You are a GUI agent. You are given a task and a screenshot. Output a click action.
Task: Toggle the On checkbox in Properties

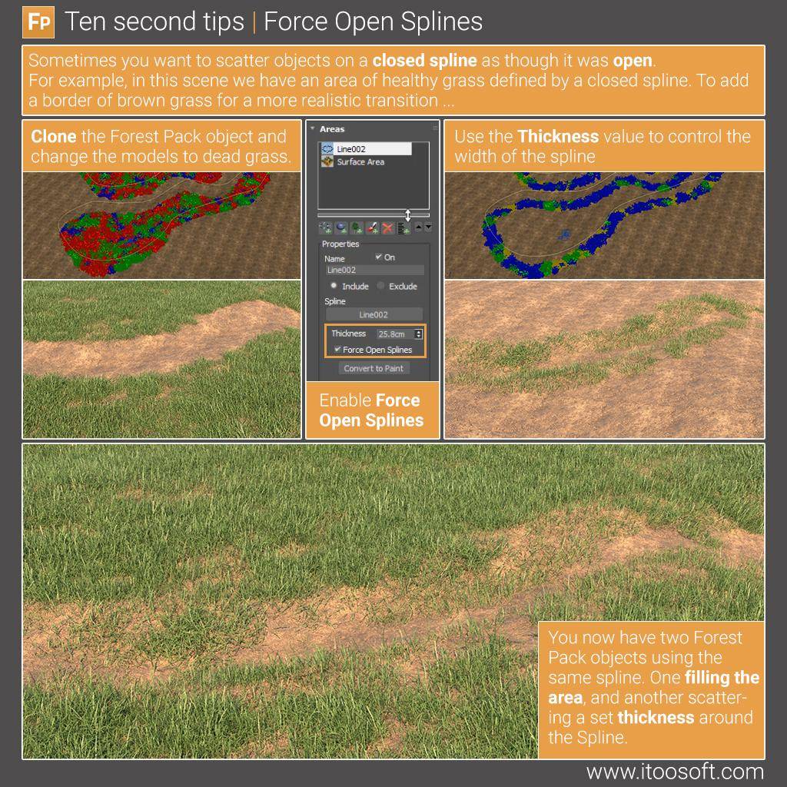[377, 257]
